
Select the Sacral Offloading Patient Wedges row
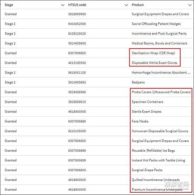tap(156, 24)
